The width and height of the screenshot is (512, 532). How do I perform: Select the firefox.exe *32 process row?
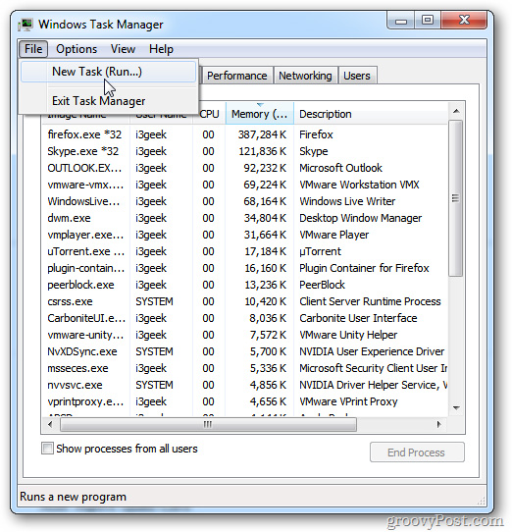[245, 134]
